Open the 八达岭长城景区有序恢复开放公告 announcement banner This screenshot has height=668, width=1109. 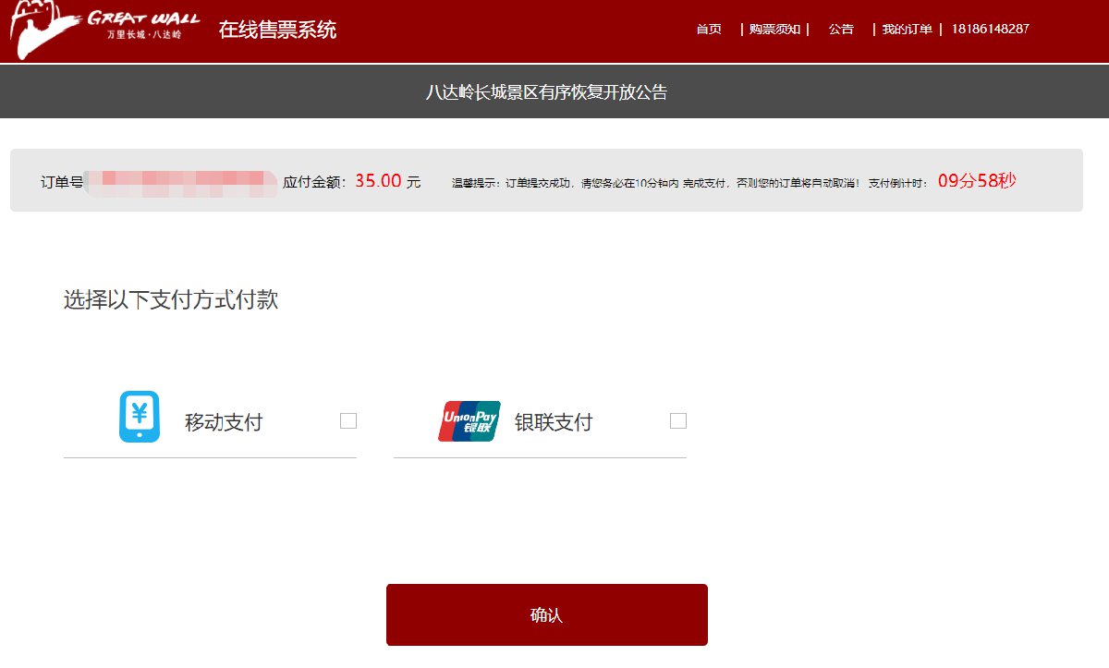click(546, 92)
